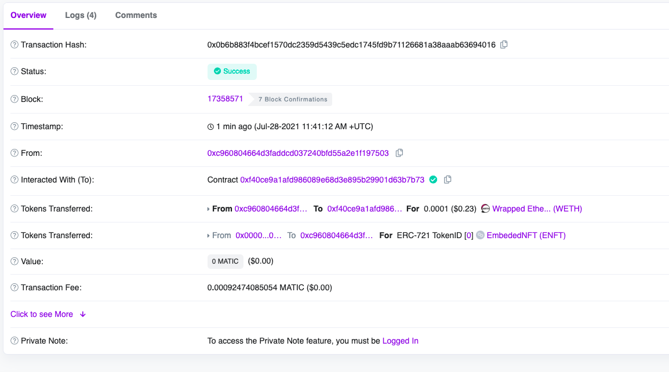
Task: Open the From address 0xc960804664d3faddcd...
Action: pyautogui.click(x=298, y=153)
